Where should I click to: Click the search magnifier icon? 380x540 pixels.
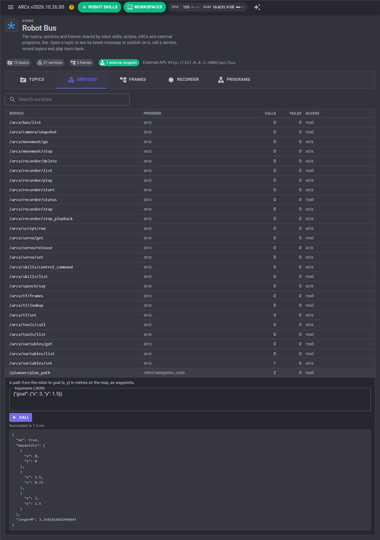[x=12, y=99]
